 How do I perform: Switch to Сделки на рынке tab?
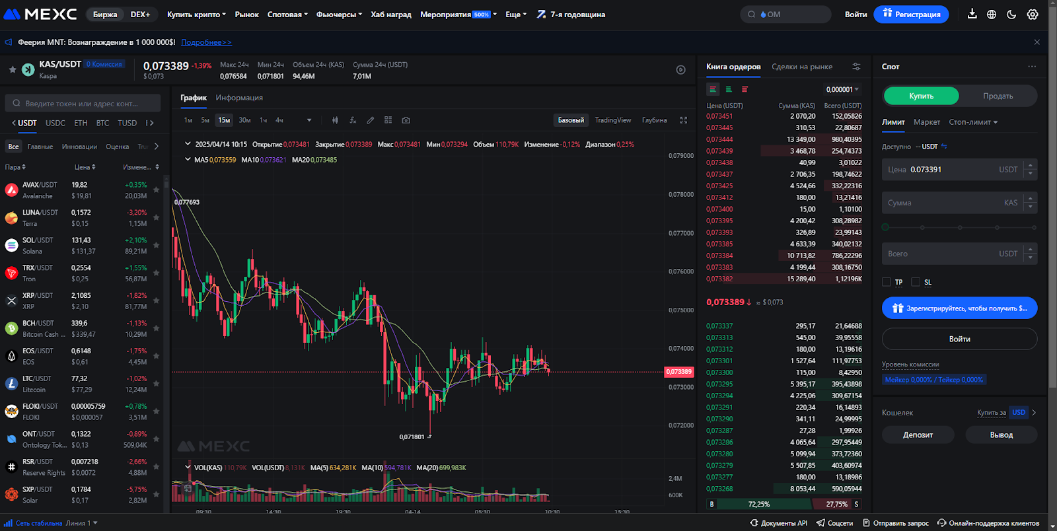802,67
